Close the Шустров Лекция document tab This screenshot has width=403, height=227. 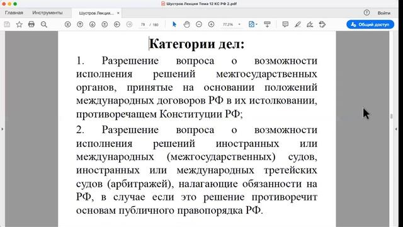click(x=118, y=13)
